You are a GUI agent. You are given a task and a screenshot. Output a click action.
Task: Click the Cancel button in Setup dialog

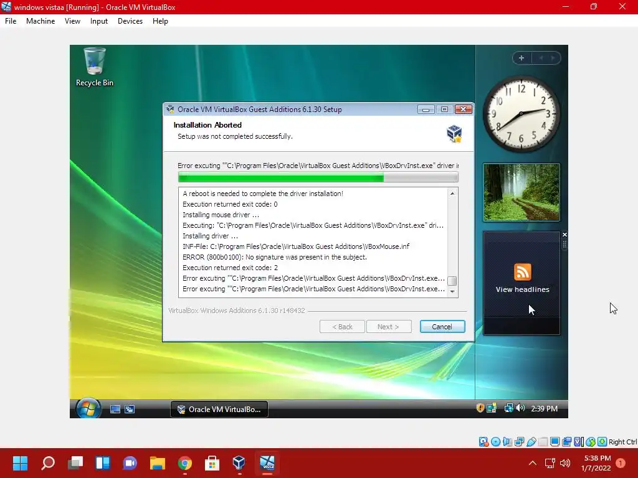[x=442, y=326]
